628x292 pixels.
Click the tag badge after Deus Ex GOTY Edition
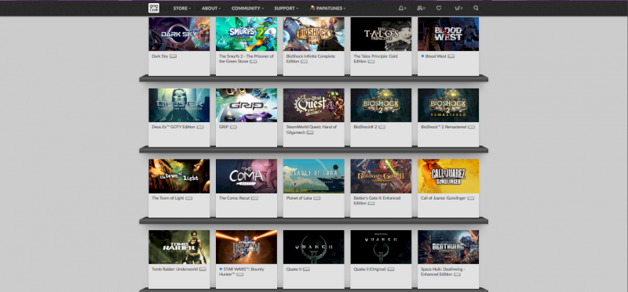[200, 127]
